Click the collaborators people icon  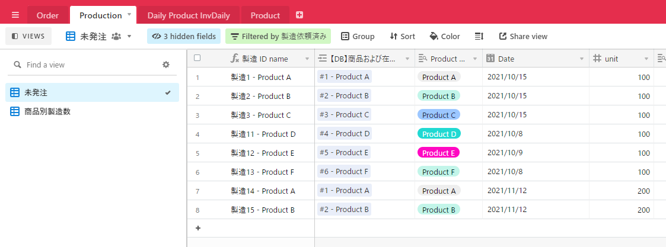tap(116, 37)
